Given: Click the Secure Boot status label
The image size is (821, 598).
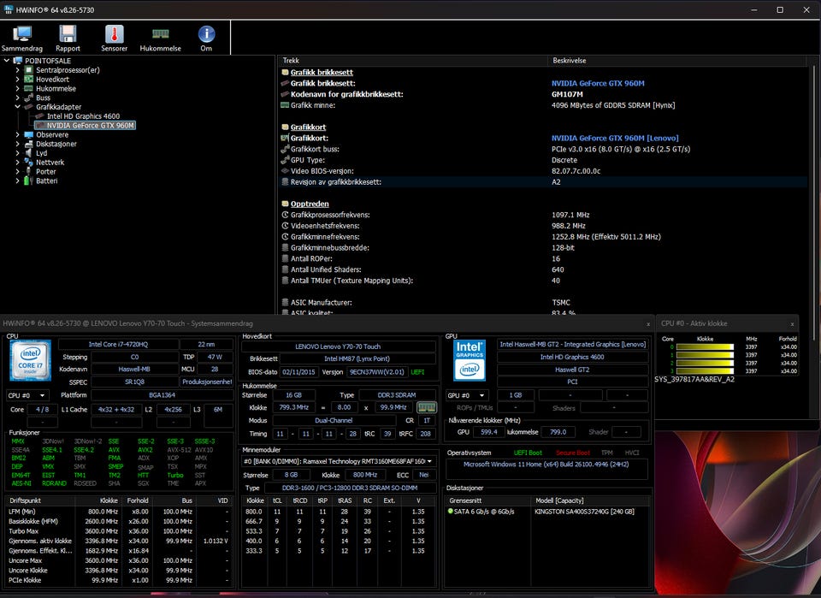Looking at the screenshot, I should click(x=573, y=453).
